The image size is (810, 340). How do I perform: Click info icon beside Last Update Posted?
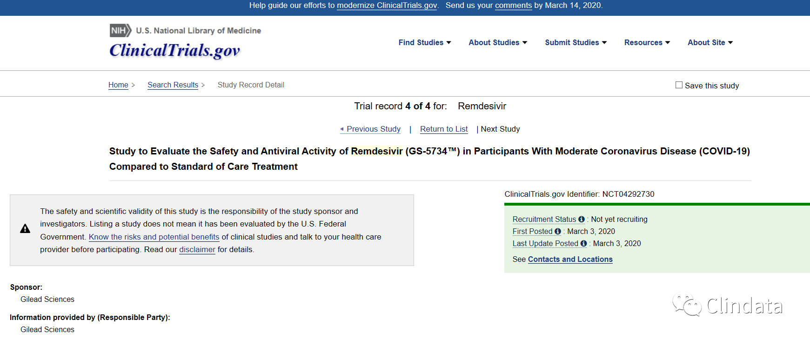pyautogui.click(x=583, y=243)
